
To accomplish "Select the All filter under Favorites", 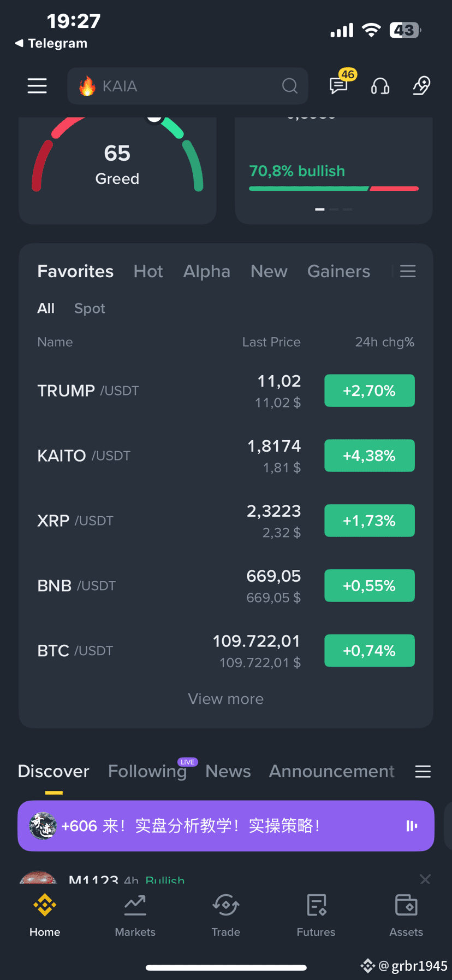I will pos(46,308).
